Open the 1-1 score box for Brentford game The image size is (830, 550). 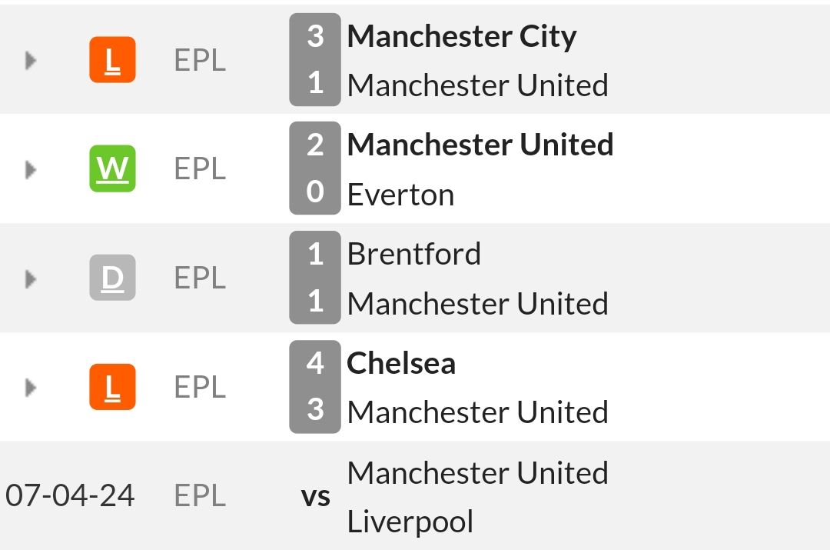coord(315,277)
